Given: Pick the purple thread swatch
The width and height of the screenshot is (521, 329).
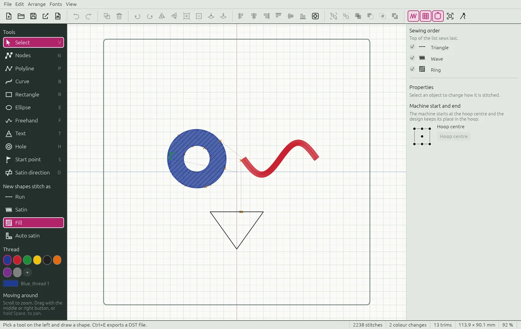Looking at the screenshot, I should coord(7,272).
